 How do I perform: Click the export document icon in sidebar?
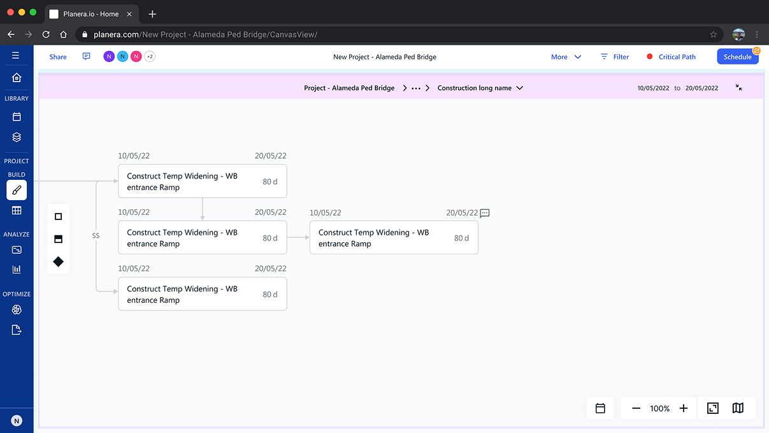pos(17,330)
